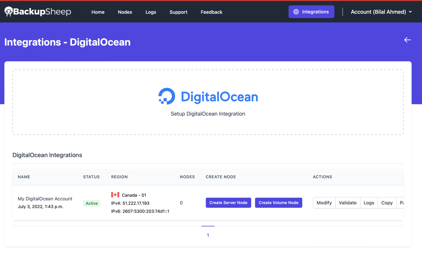The width and height of the screenshot is (422, 257).
Task: Copy the DigitalOcean integration
Action: 387,203
